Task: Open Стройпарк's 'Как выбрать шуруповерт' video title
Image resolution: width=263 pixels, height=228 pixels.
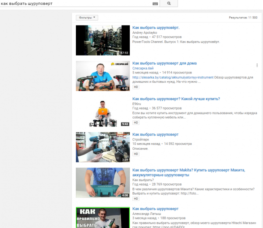Action: click(x=155, y=134)
